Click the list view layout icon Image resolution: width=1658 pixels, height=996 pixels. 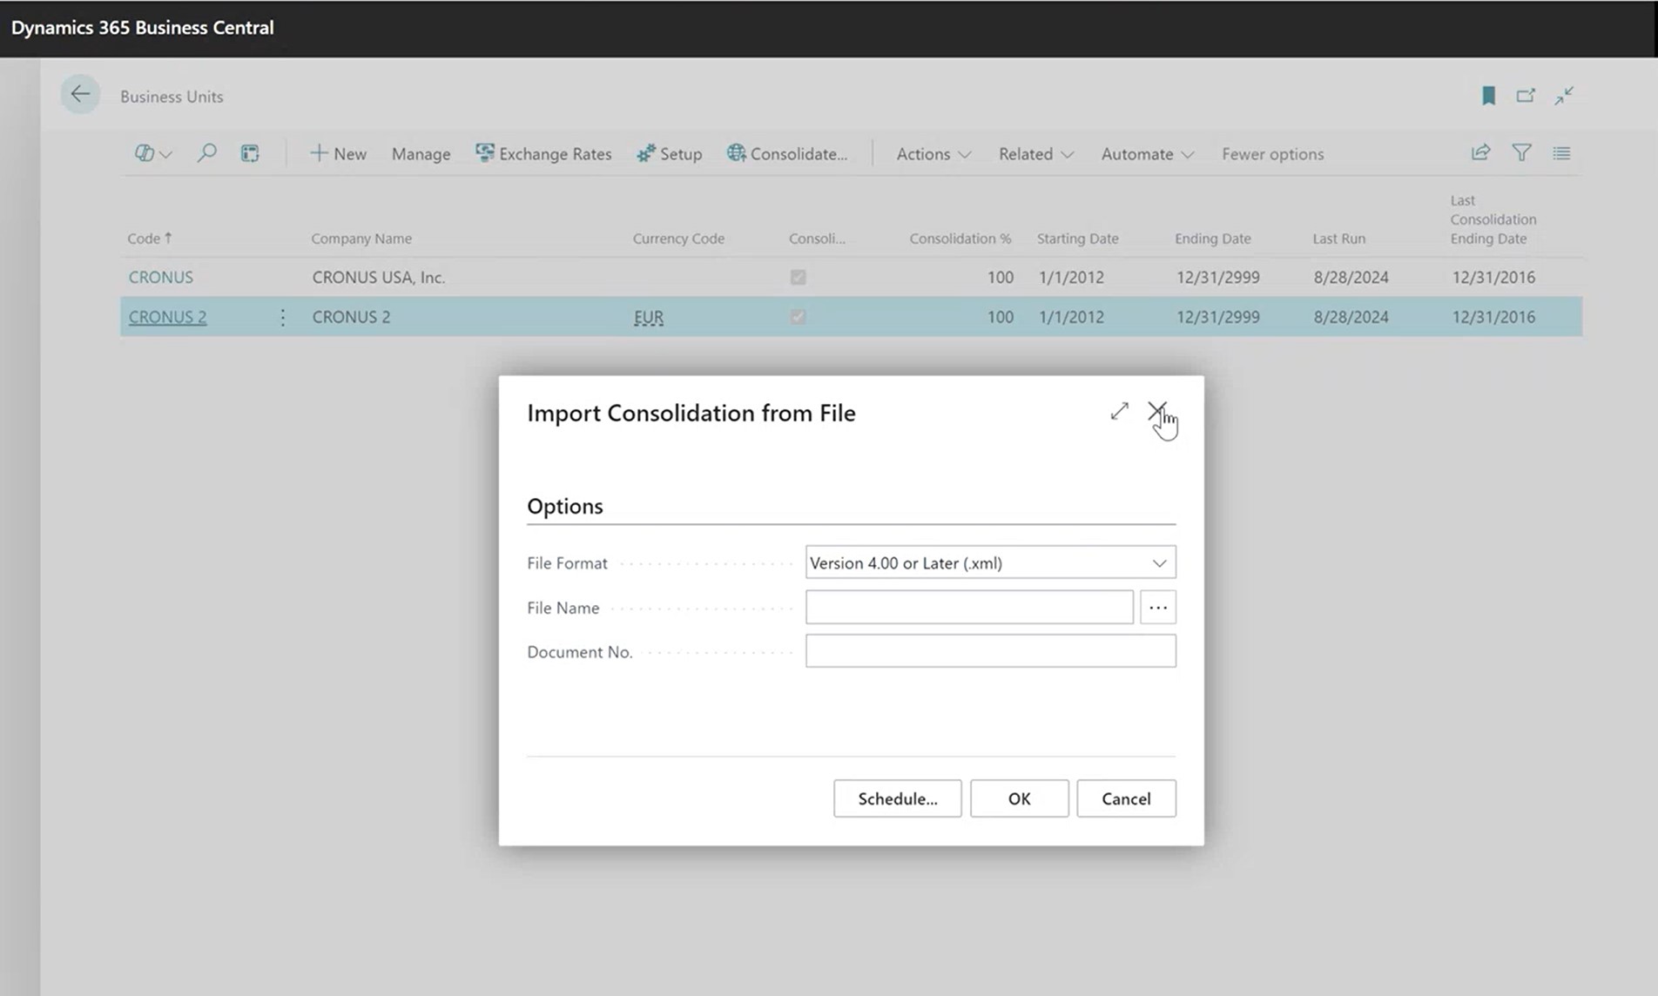(x=1561, y=152)
